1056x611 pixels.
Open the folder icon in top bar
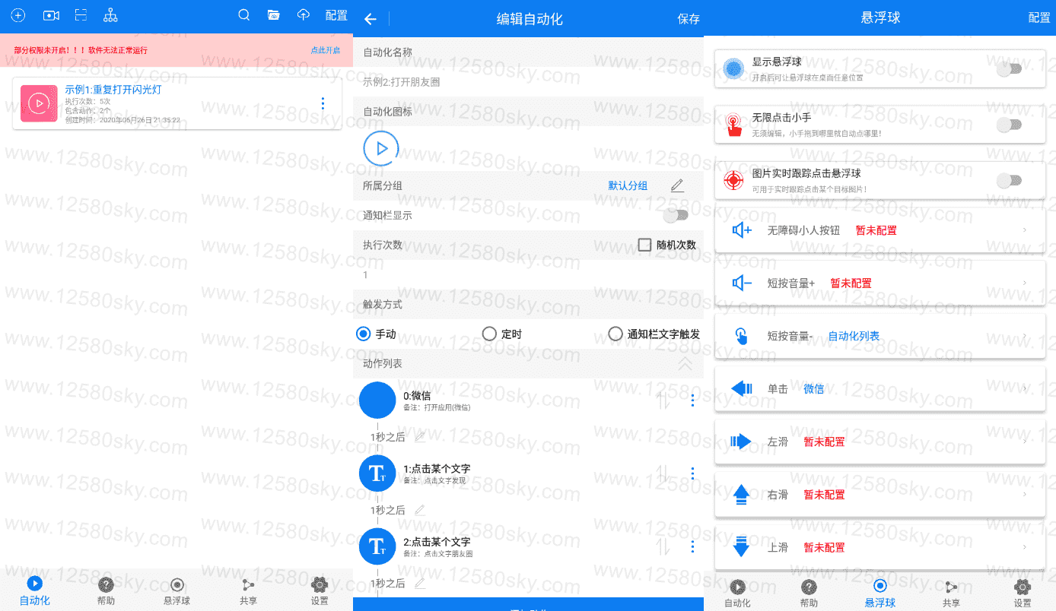tap(274, 15)
